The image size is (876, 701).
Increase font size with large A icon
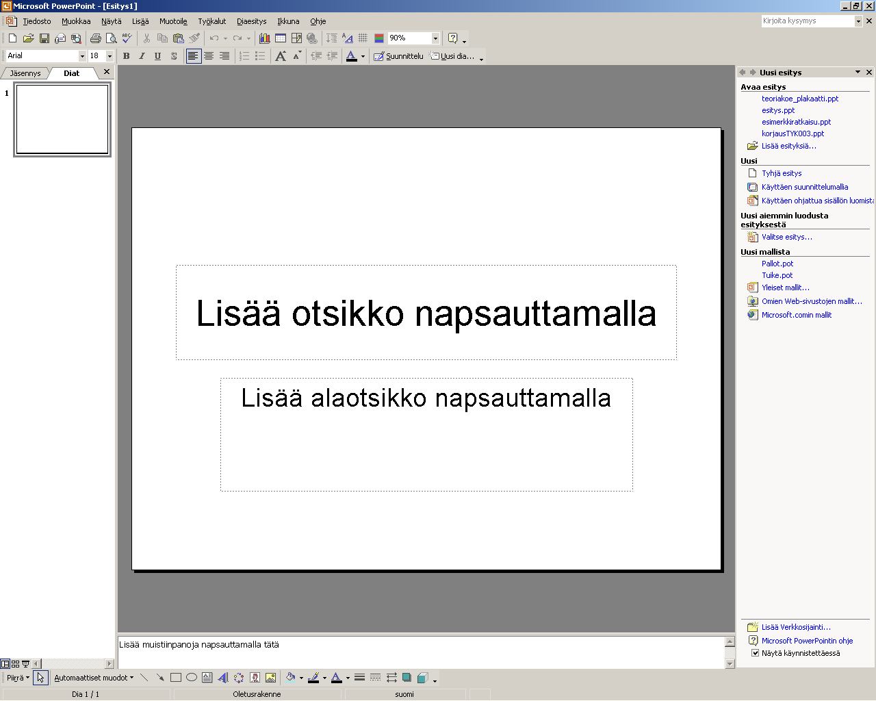coord(281,56)
